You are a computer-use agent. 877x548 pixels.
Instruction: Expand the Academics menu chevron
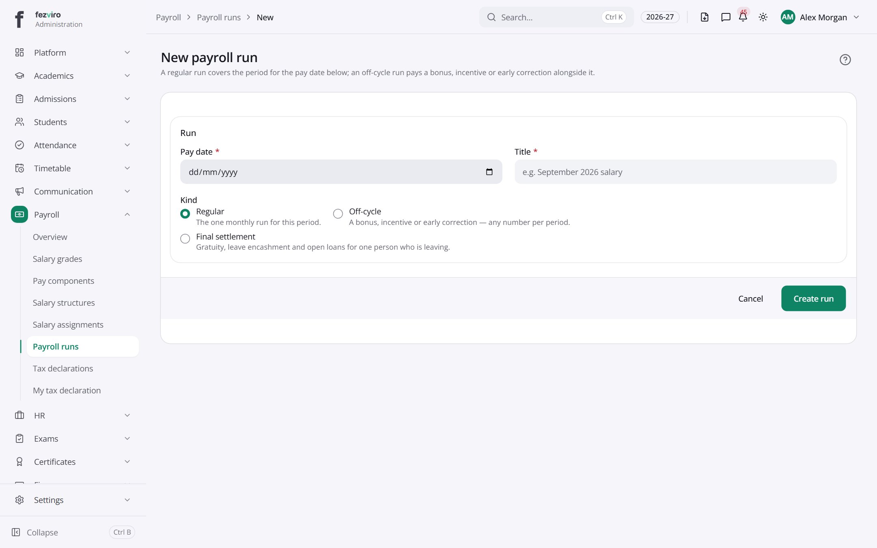coord(127,76)
